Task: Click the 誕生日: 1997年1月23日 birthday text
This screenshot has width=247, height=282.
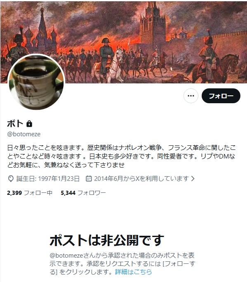Action: click(48, 179)
